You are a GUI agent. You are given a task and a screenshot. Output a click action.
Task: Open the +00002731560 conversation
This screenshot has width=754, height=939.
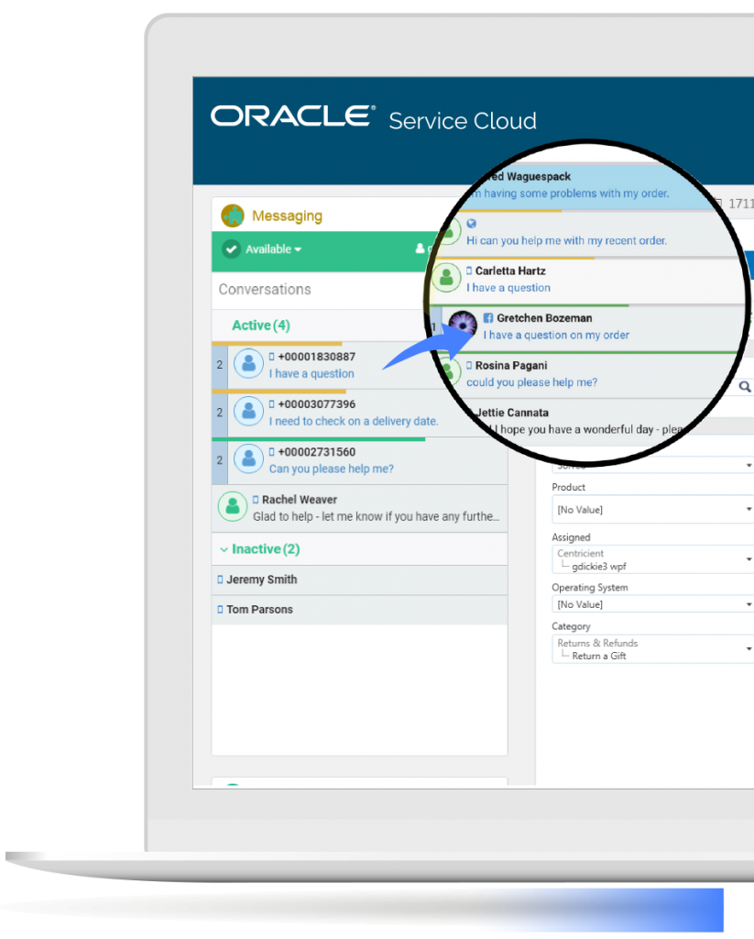(359, 461)
